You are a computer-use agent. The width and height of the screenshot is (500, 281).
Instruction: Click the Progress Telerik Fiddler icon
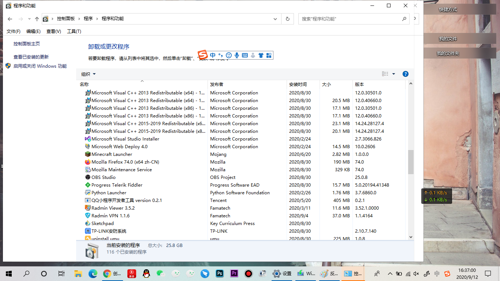pyautogui.click(x=88, y=185)
